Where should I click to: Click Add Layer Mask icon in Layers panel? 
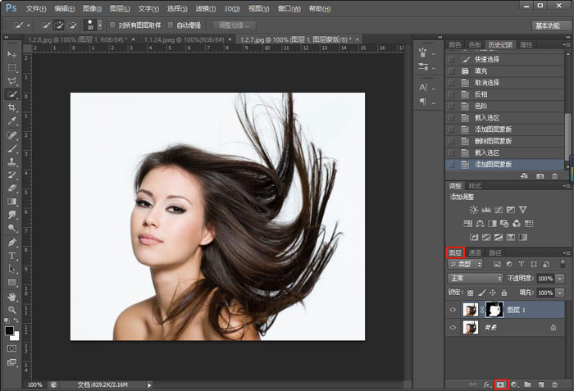click(500, 384)
